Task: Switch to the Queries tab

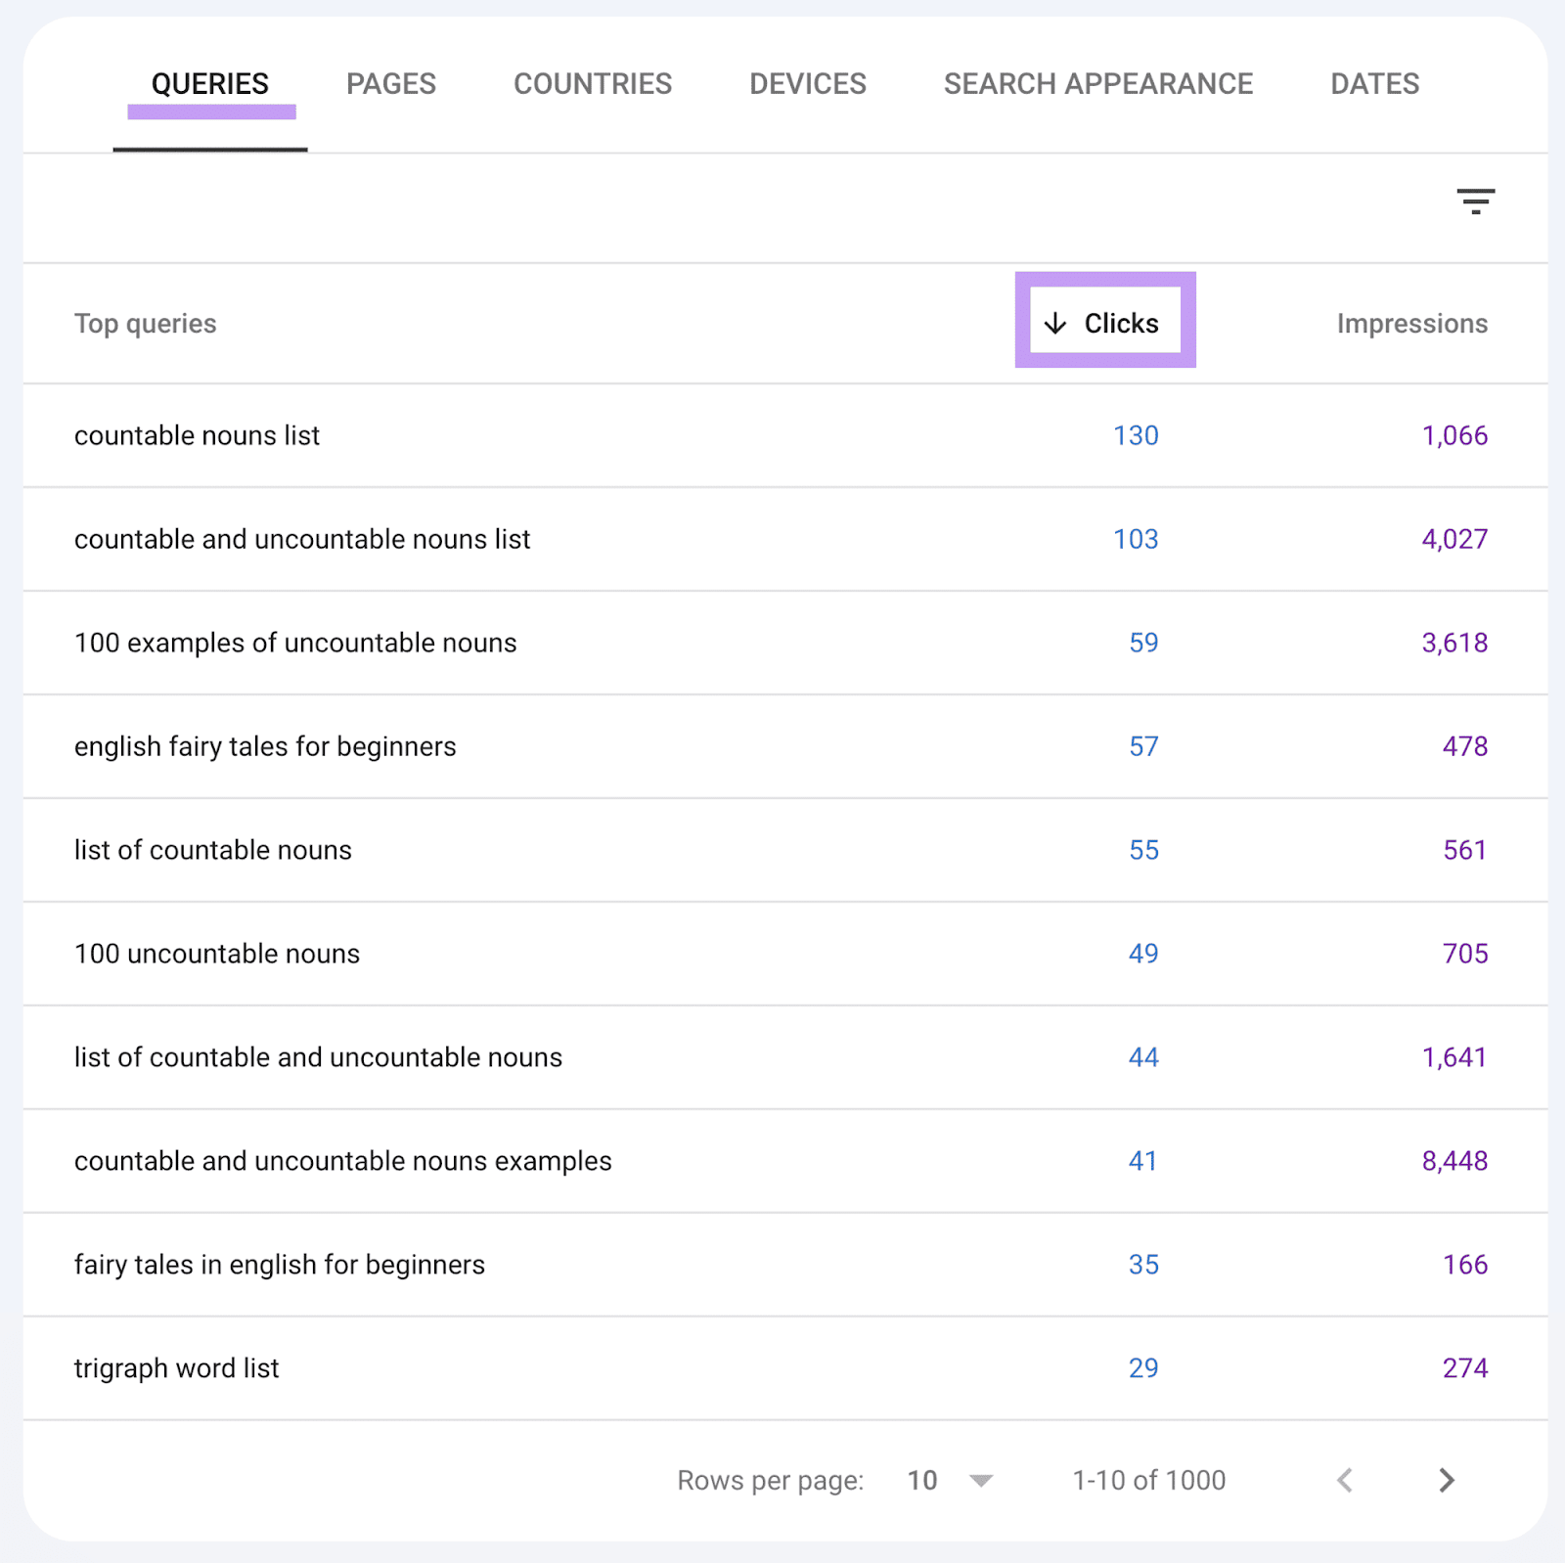Action: [210, 84]
